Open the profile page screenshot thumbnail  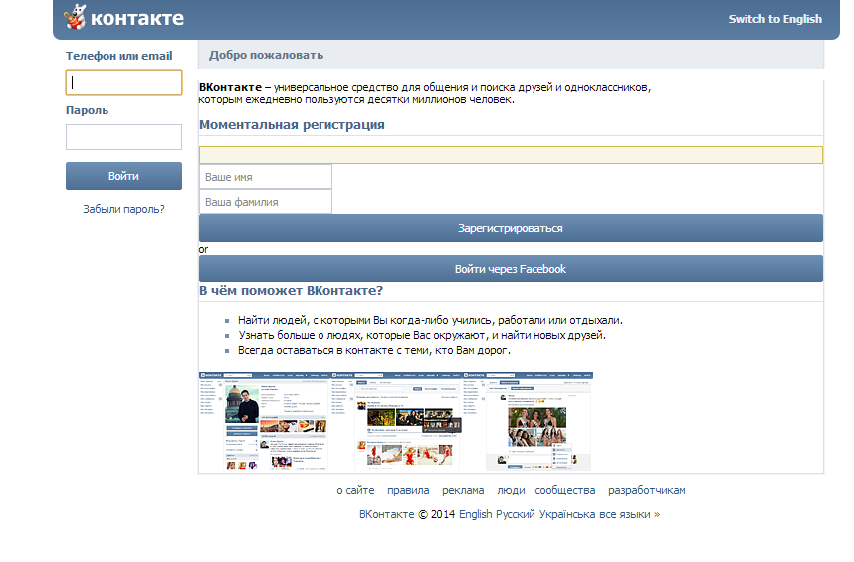coord(265,422)
